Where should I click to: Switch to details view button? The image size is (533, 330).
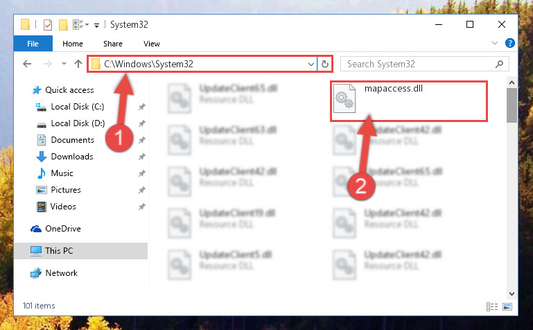pyautogui.click(x=492, y=307)
